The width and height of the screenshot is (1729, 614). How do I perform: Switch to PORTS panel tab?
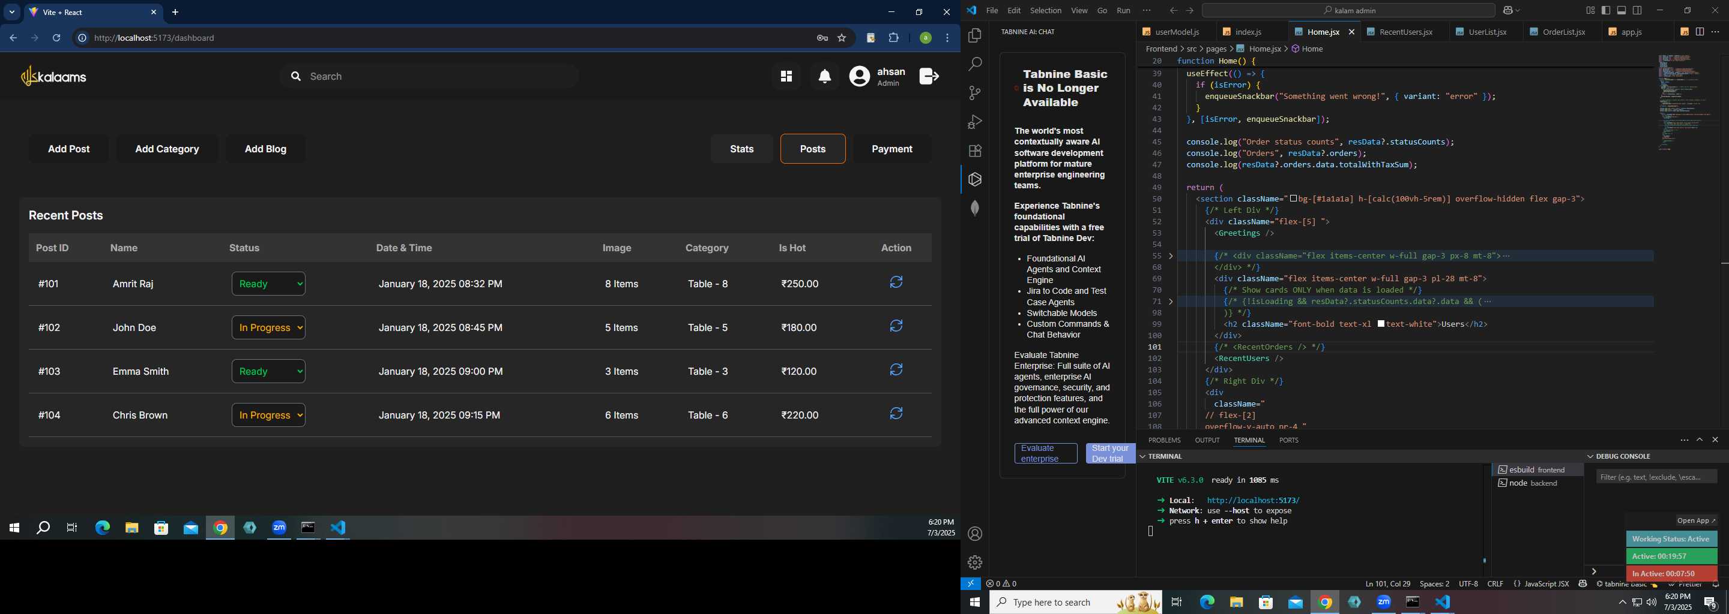1289,440
